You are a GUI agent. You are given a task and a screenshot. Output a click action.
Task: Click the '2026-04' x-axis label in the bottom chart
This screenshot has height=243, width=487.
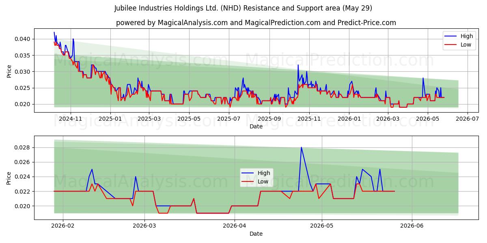(x=235, y=226)
